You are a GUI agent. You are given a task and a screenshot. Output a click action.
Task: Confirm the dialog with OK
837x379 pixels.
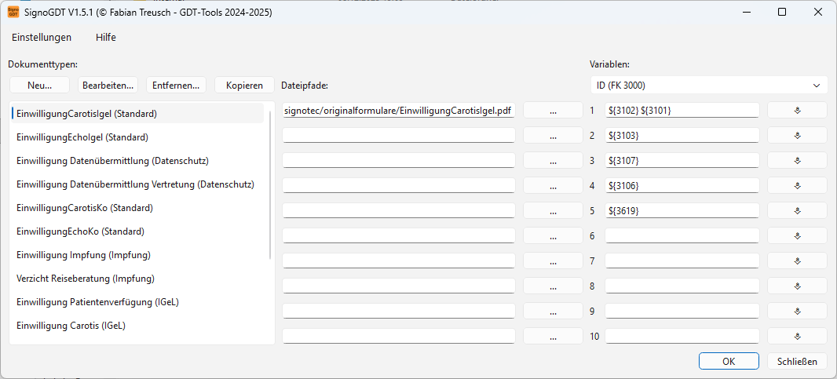point(729,362)
